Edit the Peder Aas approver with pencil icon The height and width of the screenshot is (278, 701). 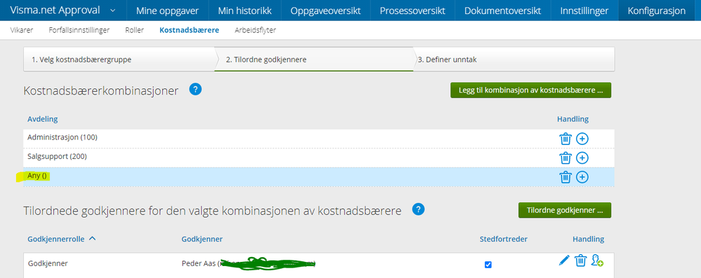(564, 260)
